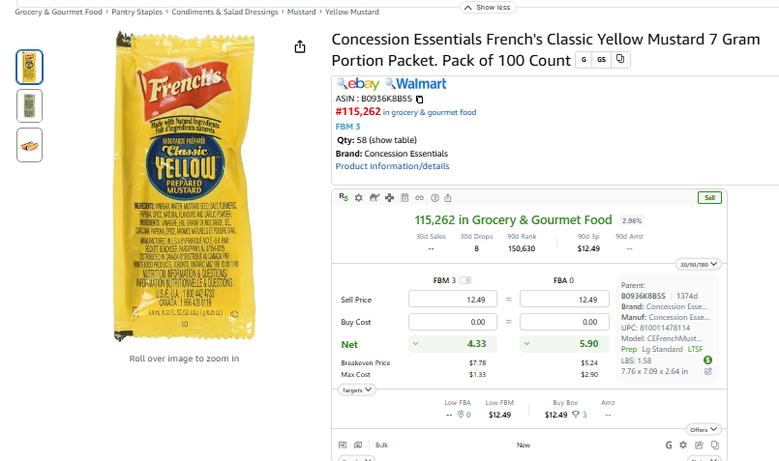Click the green Sell button

tap(709, 197)
